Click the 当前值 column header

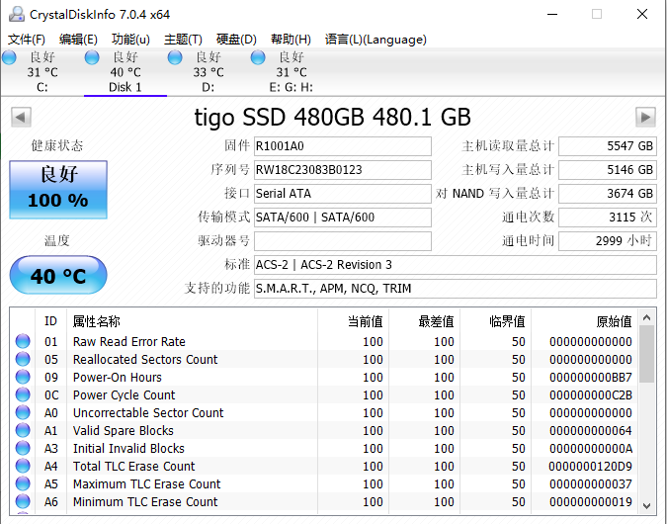click(353, 321)
